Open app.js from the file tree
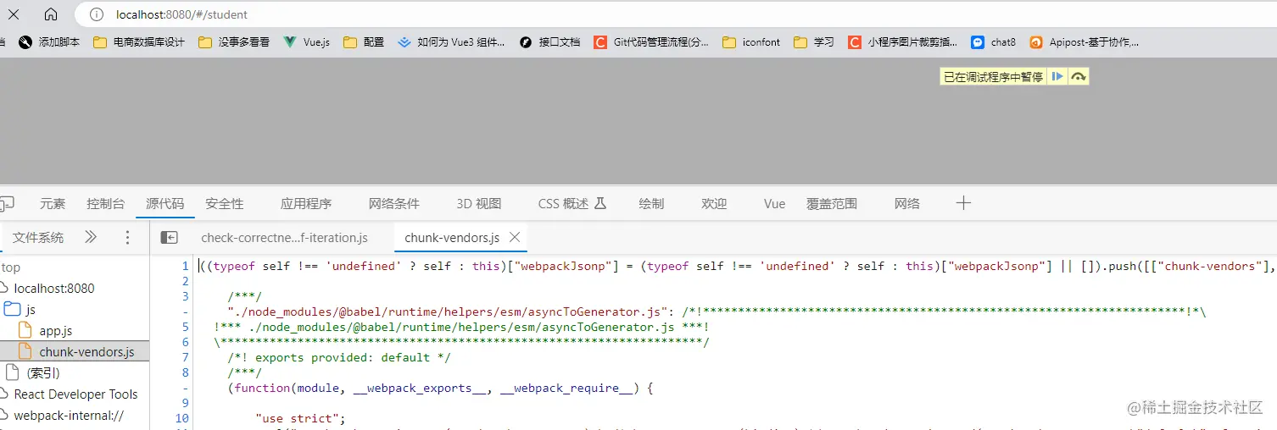Image resolution: width=1277 pixels, height=430 pixels. click(55, 330)
